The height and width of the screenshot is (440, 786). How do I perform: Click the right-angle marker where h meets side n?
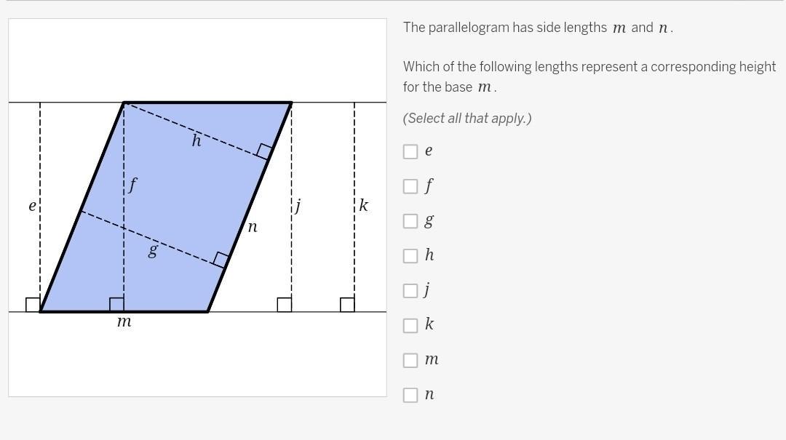point(264,151)
